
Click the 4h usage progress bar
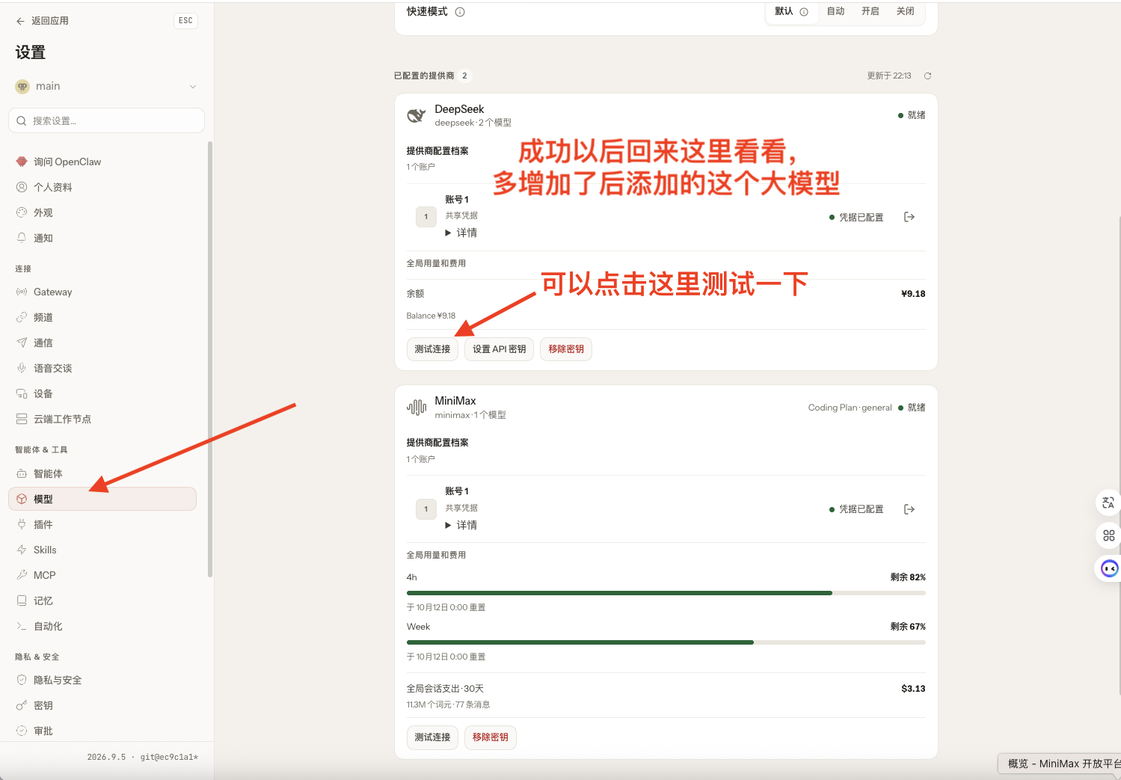(x=666, y=593)
